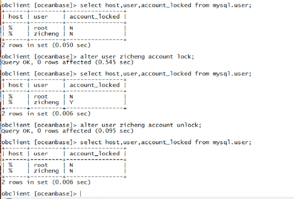Click 'root' in the first result table
Viewport: 294px width, 199px height.
click(41, 28)
